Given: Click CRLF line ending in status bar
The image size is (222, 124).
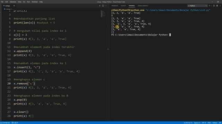Looking at the screenshot, I should 209,123.
